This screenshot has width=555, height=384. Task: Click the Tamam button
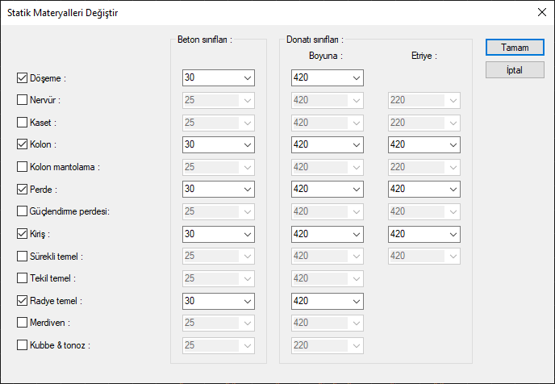point(515,48)
